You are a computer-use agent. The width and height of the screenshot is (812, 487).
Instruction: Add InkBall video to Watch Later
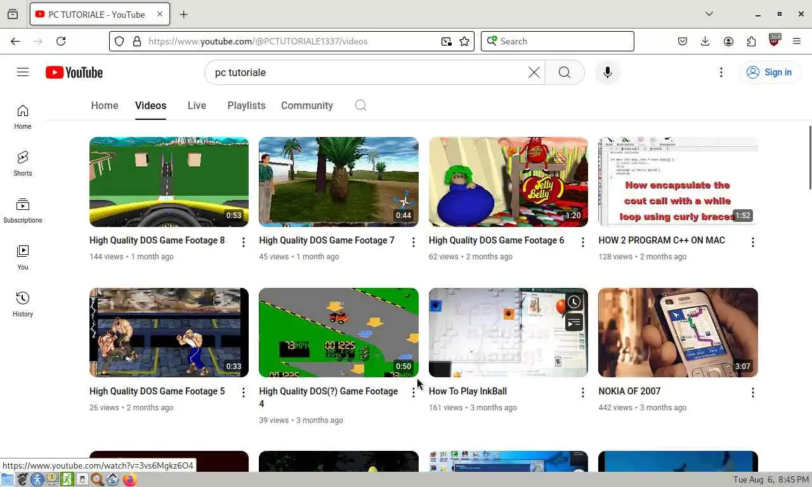(x=574, y=302)
